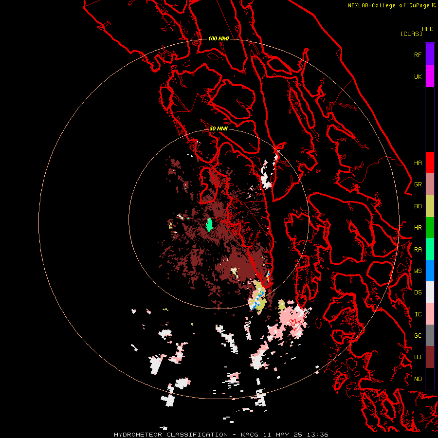
Task: Click the 50 NMI range ring label
Action: coord(219,128)
